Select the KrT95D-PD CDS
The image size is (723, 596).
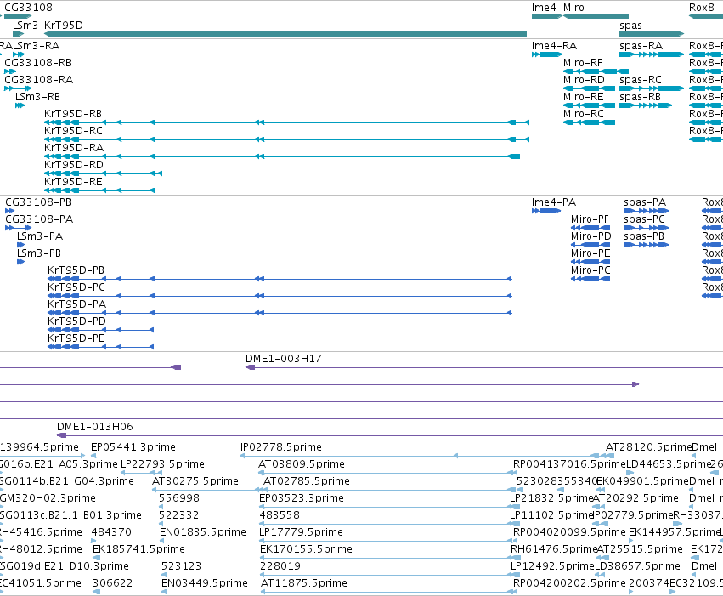[x=100, y=330]
